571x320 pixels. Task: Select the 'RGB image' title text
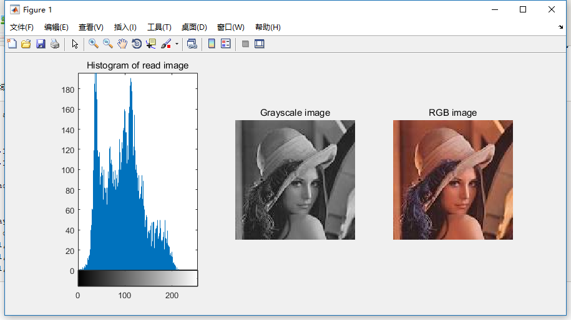pos(452,113)
